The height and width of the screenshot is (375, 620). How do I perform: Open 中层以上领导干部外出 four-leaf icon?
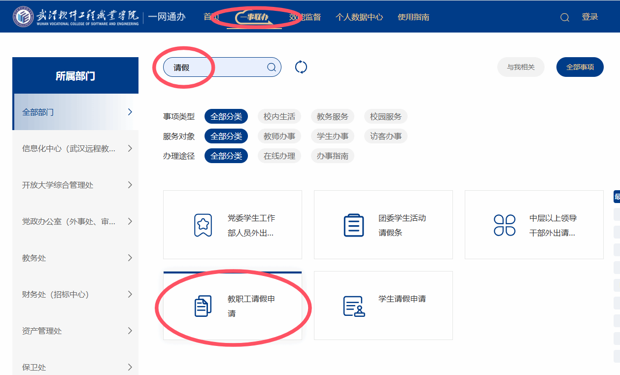click(x=504, y=225)
